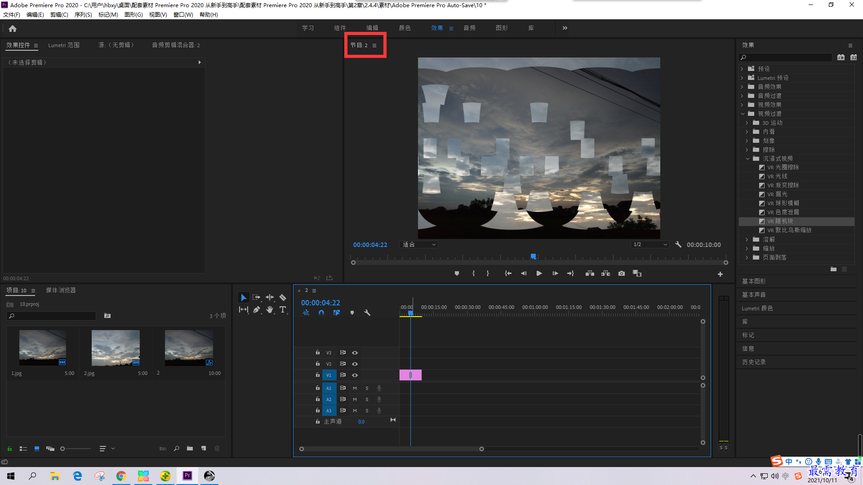The width and height of the screenshot is (863, 485).
Task: Select the Hand tool
Action: tap(270, 309)
